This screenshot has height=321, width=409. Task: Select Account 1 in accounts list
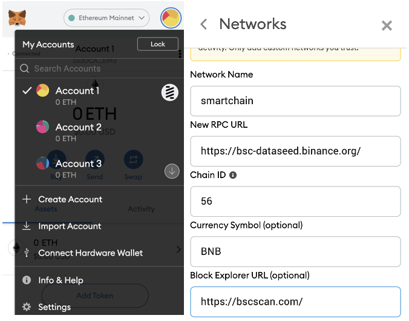pyautogui.click(x=99, y=95)
